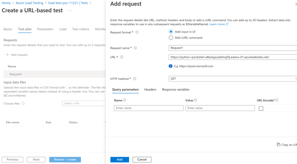Open the load-test-poc-11221 | Tests breadcrumb
Viewport: 297px width, 164px height.
(x=68, y=3)
